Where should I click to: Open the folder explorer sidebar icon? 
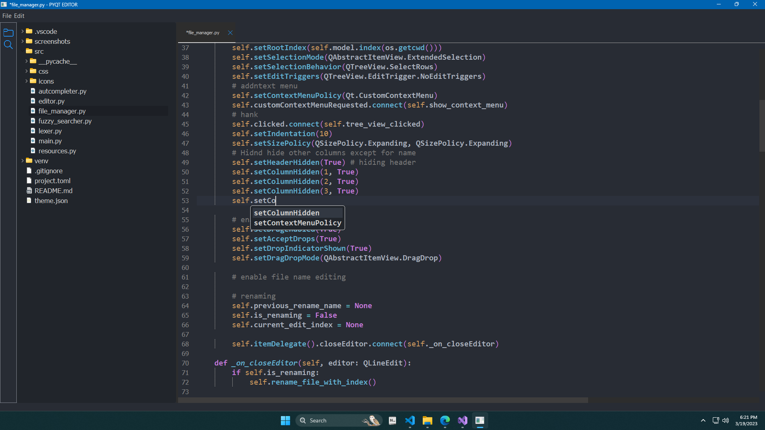coord(8,33)
